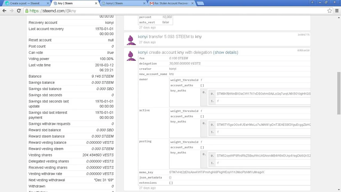The image size is (341, 192).
Task: Click Reset account value null
Action: point(111,40)
